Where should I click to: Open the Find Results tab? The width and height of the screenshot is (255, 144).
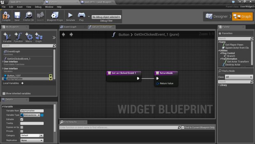point(70,122)
